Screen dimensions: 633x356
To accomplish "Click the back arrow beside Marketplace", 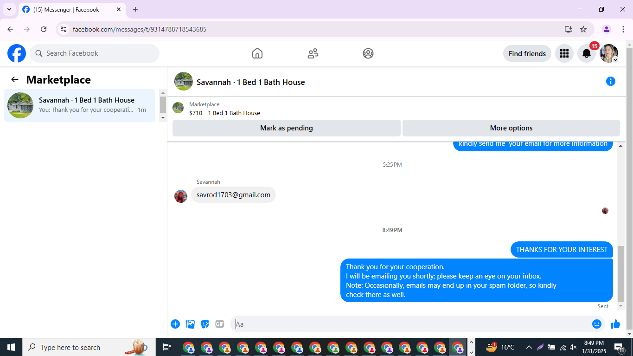I will 15,79.
